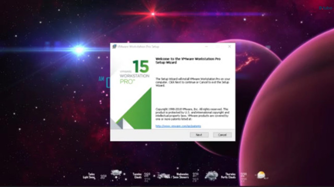Click the Next button in setup wizard
Viewport: 334px width, 187px height.
point(199,135)
